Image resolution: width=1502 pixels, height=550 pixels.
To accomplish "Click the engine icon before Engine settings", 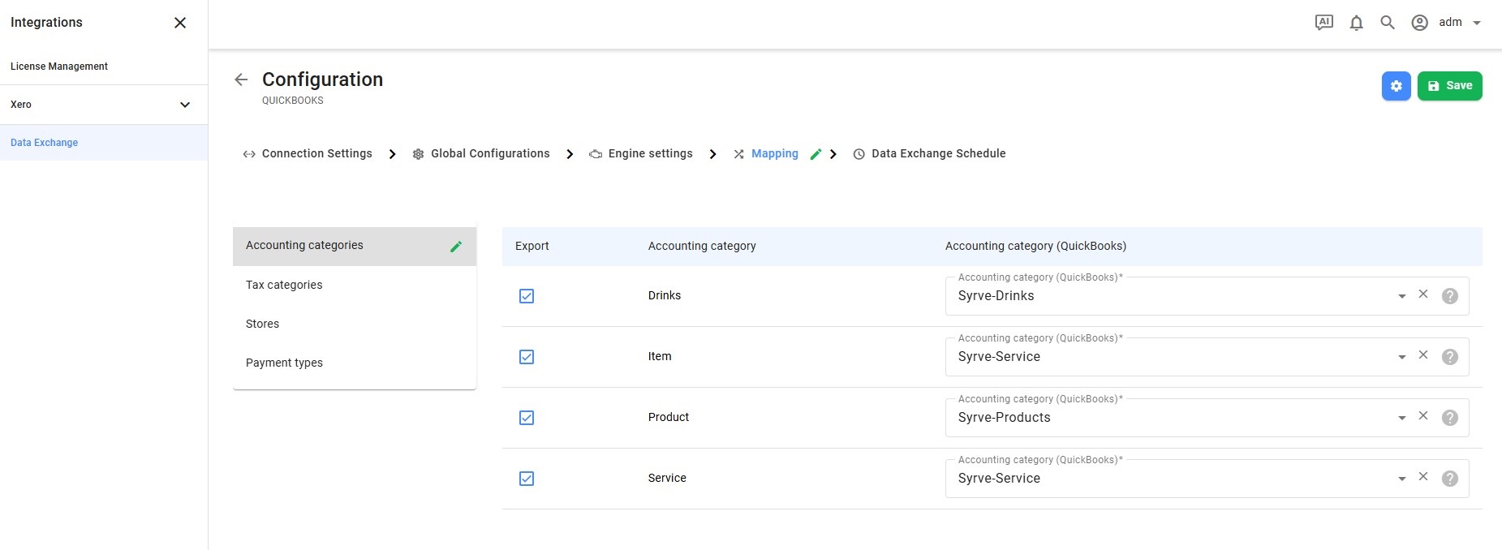I will pos(596,154).
